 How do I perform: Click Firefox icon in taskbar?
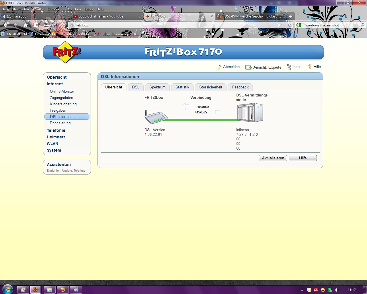click(35, 289)
